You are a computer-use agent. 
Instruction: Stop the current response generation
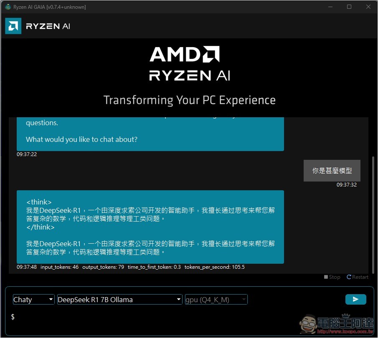point(332,277)
